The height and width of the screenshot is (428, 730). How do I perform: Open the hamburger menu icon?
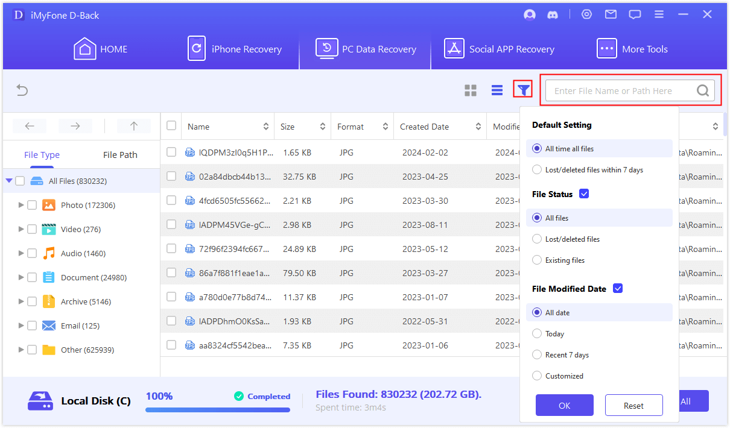(x=659, y=14)
